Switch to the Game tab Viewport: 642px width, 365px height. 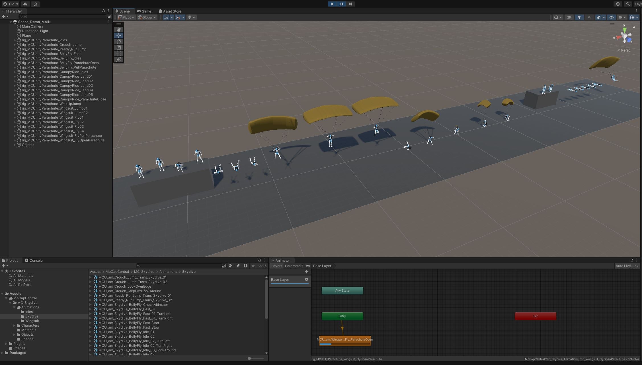pyautogui.click(x=144, y=11)
